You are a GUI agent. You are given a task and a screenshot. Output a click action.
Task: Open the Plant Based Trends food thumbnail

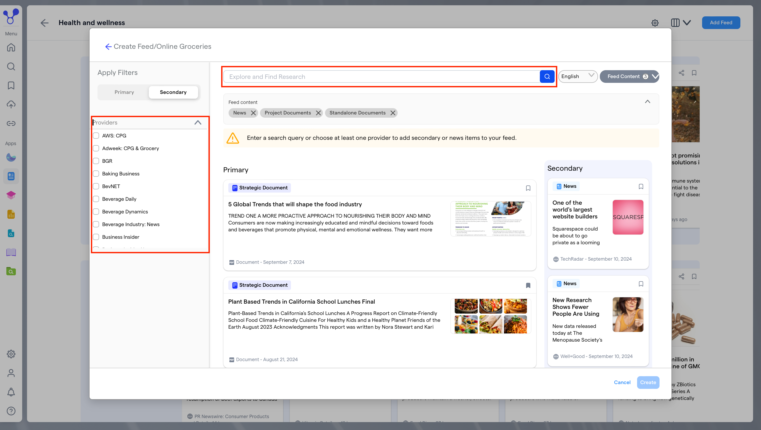491,316
